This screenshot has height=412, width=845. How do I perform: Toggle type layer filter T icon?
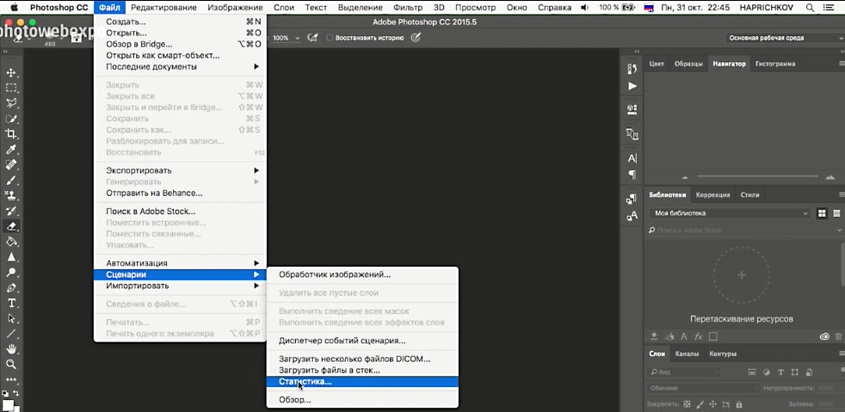(x=780, y=372)
